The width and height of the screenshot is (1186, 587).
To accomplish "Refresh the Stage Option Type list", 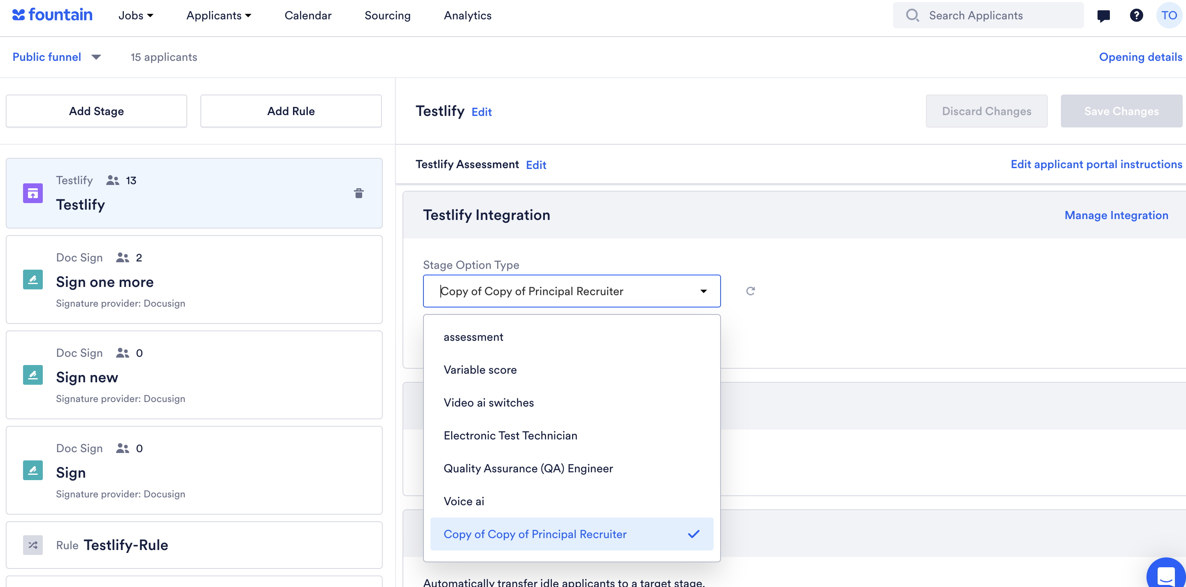I will (750, 291).
